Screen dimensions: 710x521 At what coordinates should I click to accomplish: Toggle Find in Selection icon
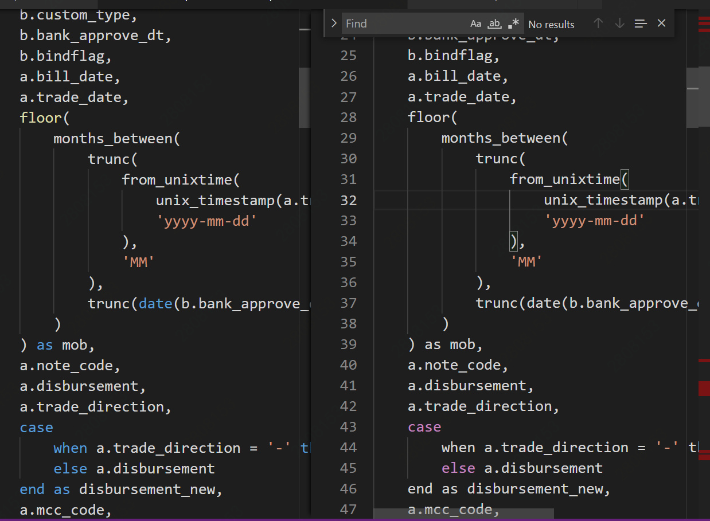641,23
